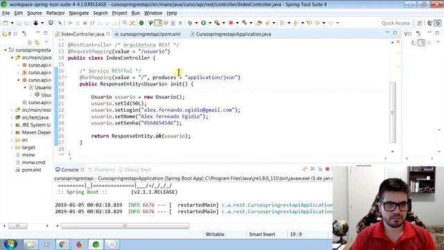This screenshot has width=444, height=250.
Task: Open Chrome from the taskbar
Action: (x=62, y=244)
